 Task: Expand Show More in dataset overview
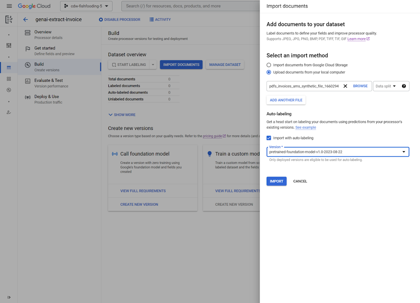point(122,115)
